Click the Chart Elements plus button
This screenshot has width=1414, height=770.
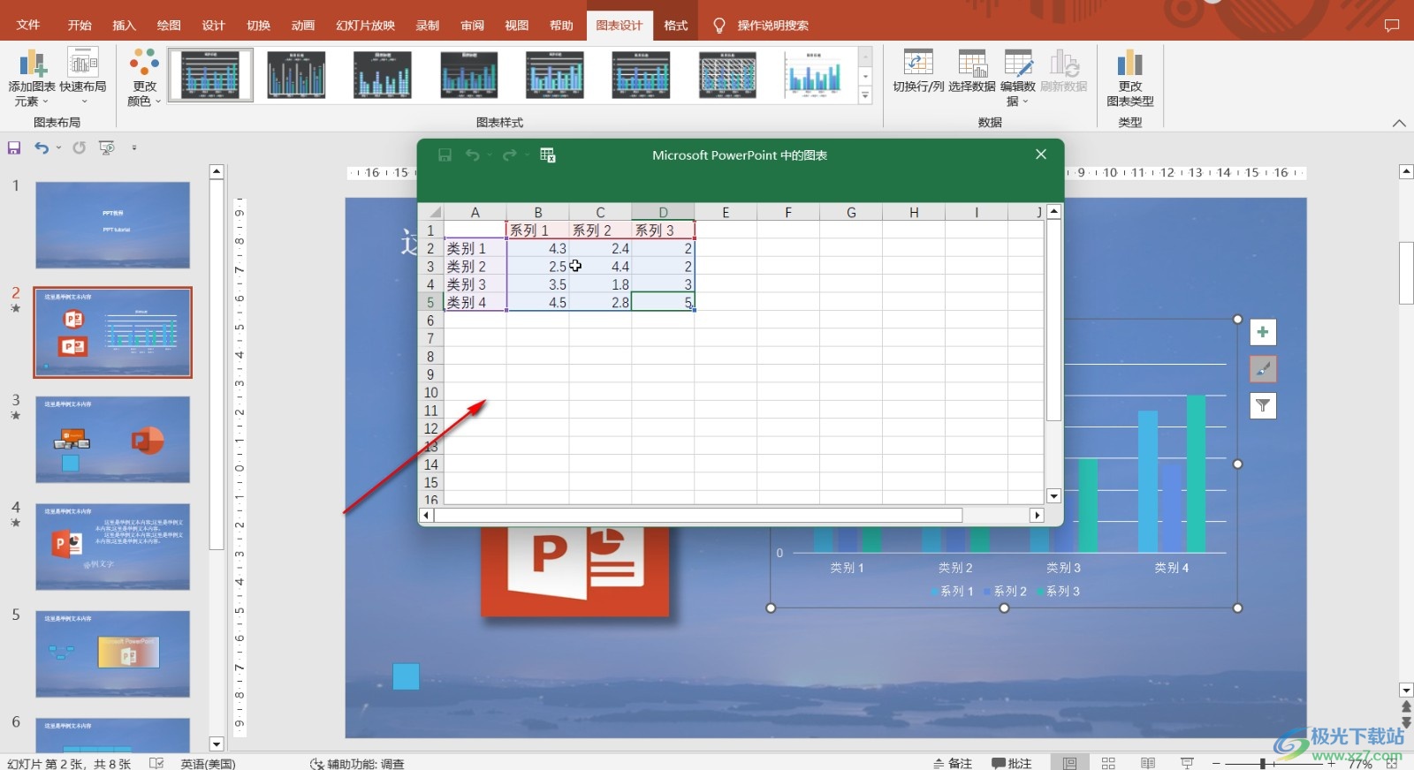click(1263, 332)
